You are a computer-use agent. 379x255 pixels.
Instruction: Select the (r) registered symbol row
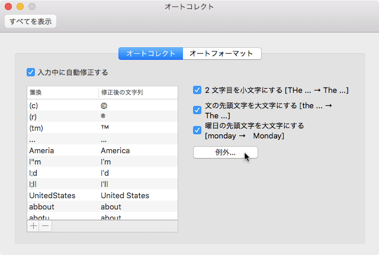(x=102, y=117)
